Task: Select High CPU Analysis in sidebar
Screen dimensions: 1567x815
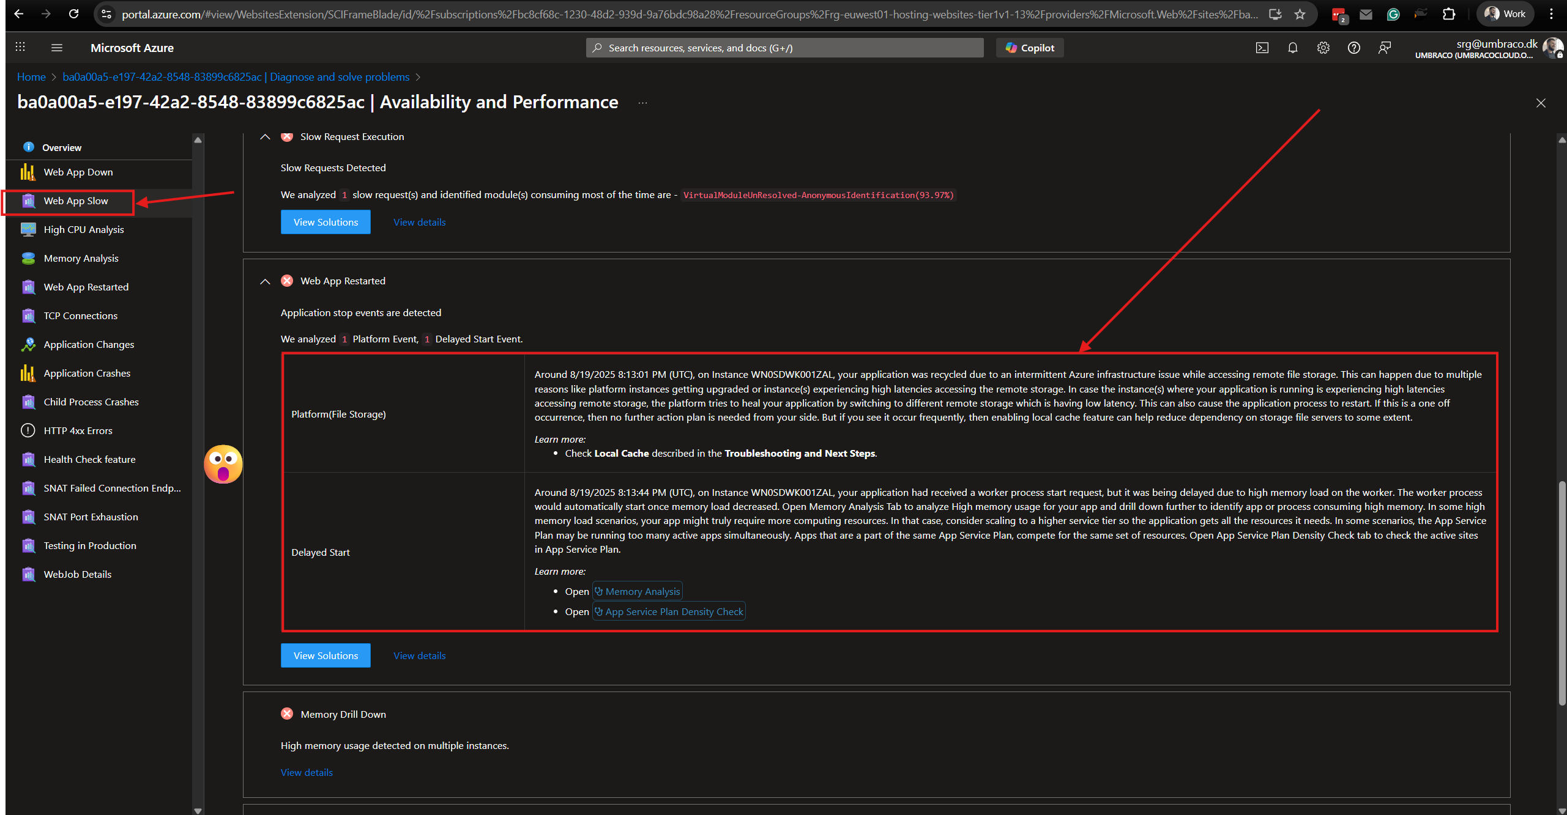Action: pos(84,230)
